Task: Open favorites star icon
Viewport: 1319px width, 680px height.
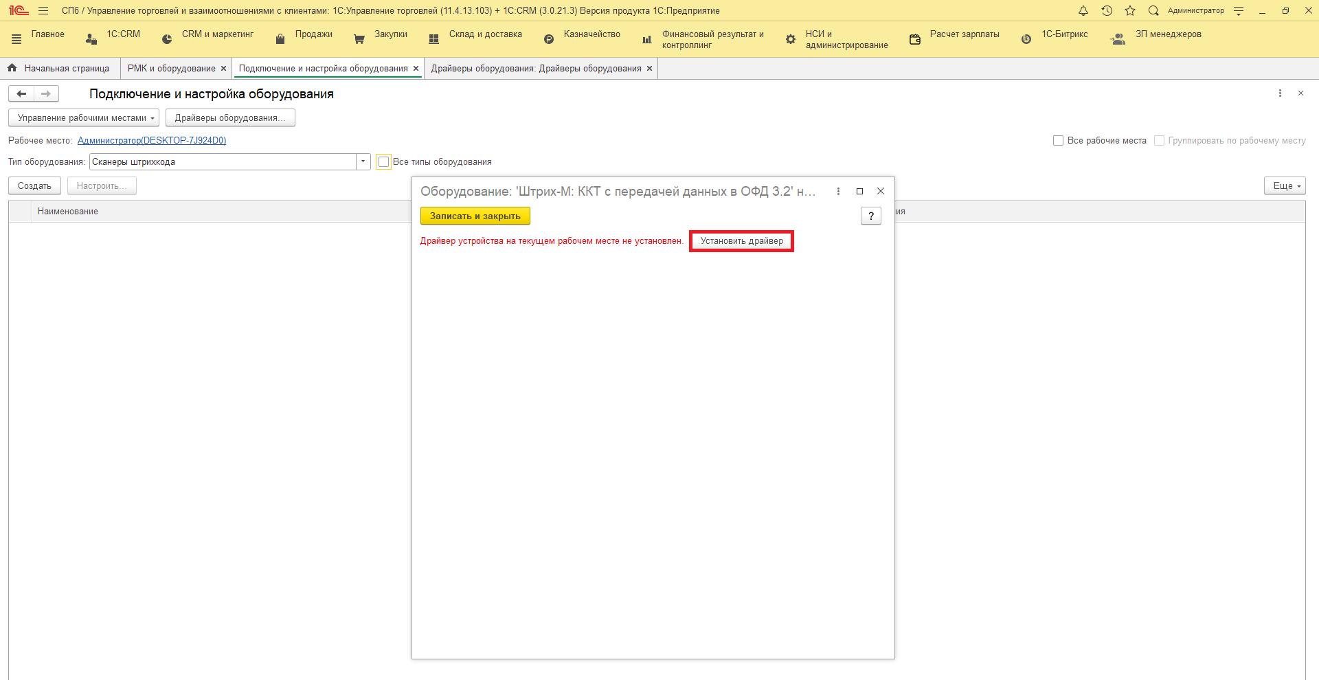Action: [x=1130, y=10]
